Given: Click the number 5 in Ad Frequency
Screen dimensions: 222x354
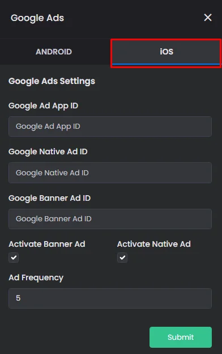Looking at the screenshot, I should (x=18, y=298).
